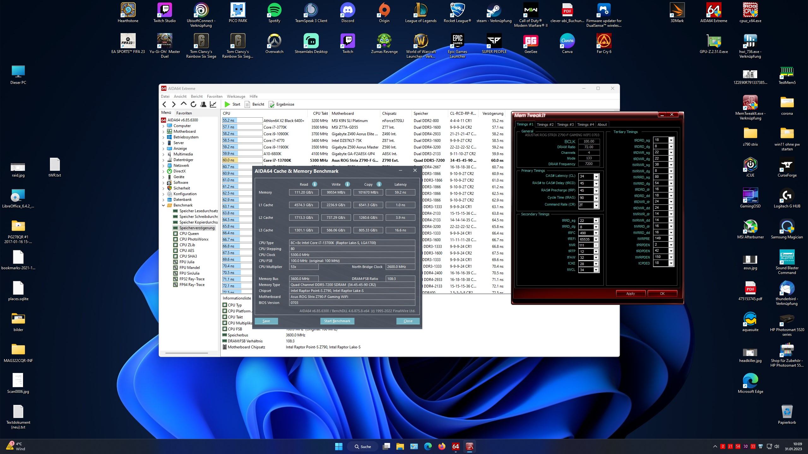The width and height of the screenshot is (808, 454).
Task: Refresh the AIDA64 view with the refresh icon
Action: (193, 104)
